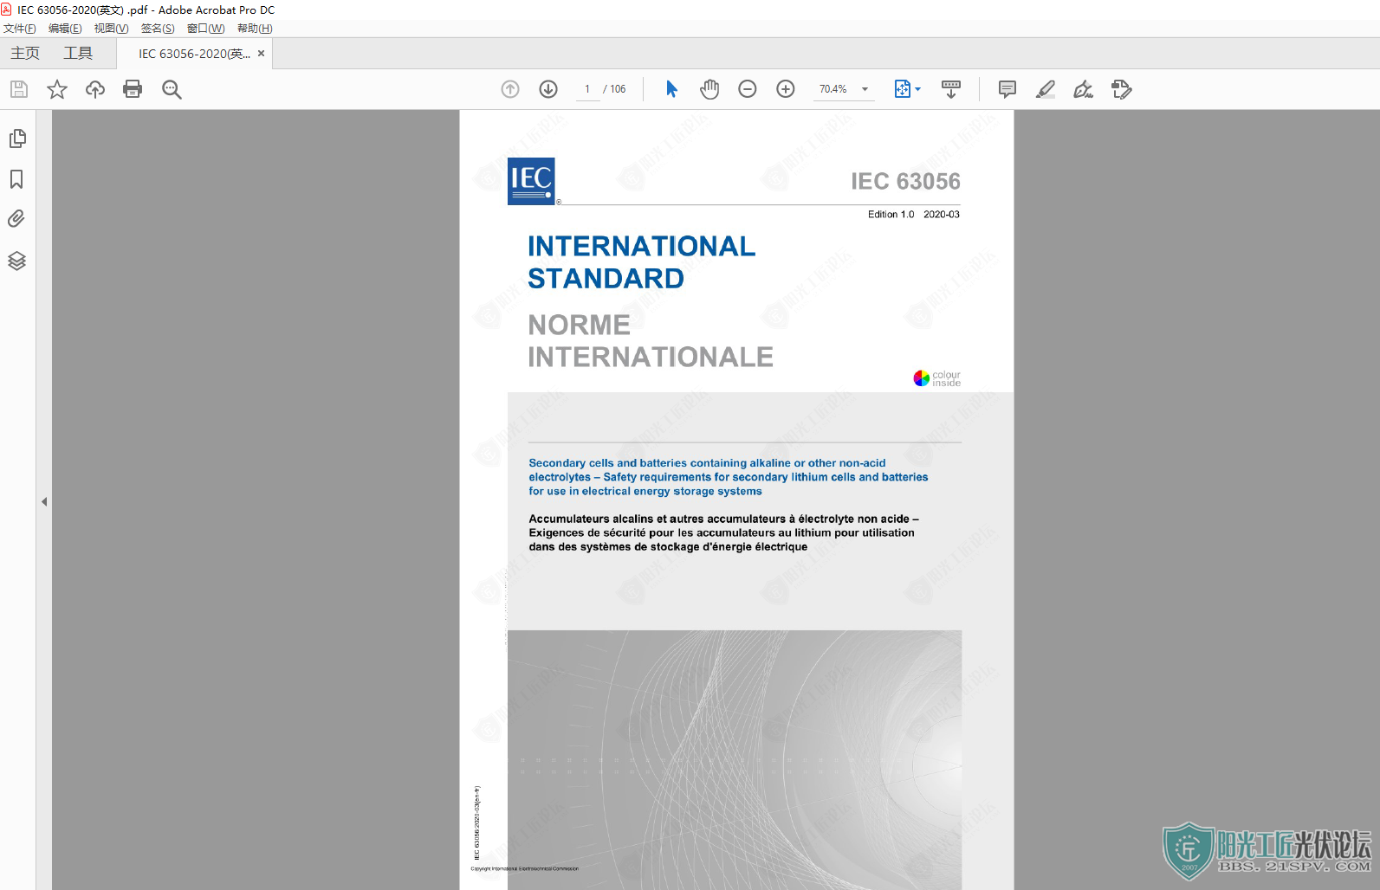Viewport: 1380px width, 890px height.
Task: Click the 70.4% zoom value field
Action: point(834,89)
